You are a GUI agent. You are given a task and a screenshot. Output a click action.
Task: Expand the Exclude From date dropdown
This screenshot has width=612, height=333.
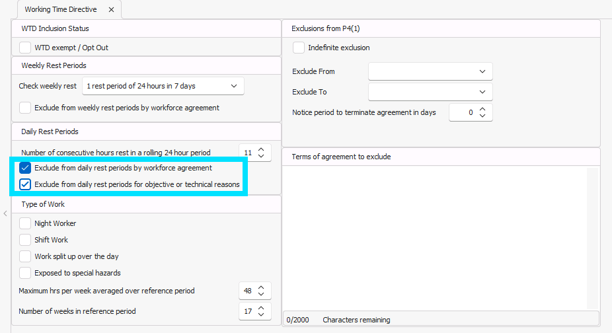[482, 71]
